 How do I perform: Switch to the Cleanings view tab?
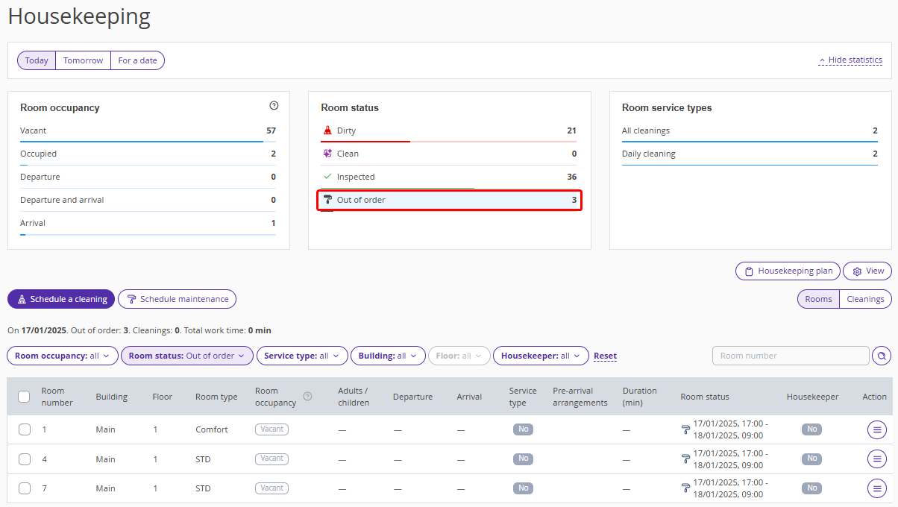(x=865, y=299)
